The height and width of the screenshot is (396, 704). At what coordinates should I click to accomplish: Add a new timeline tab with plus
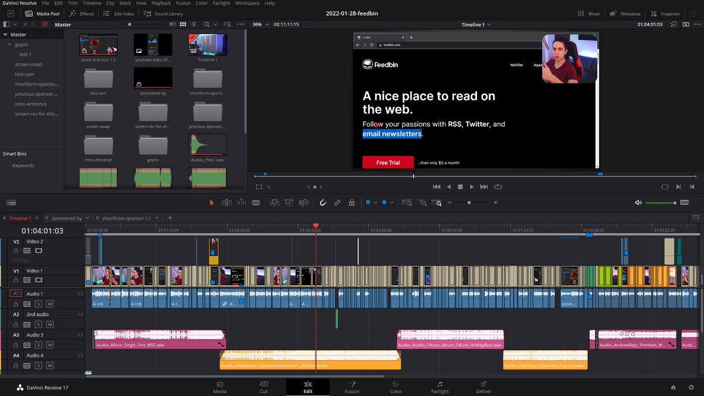click(170, 218)
